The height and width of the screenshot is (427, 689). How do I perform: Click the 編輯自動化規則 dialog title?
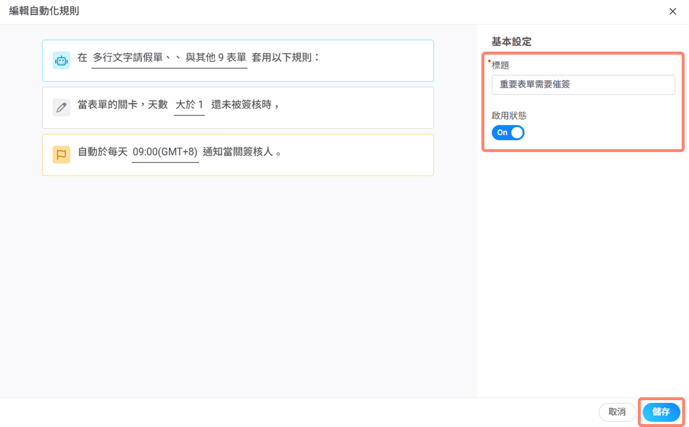(x=44, y=11)
